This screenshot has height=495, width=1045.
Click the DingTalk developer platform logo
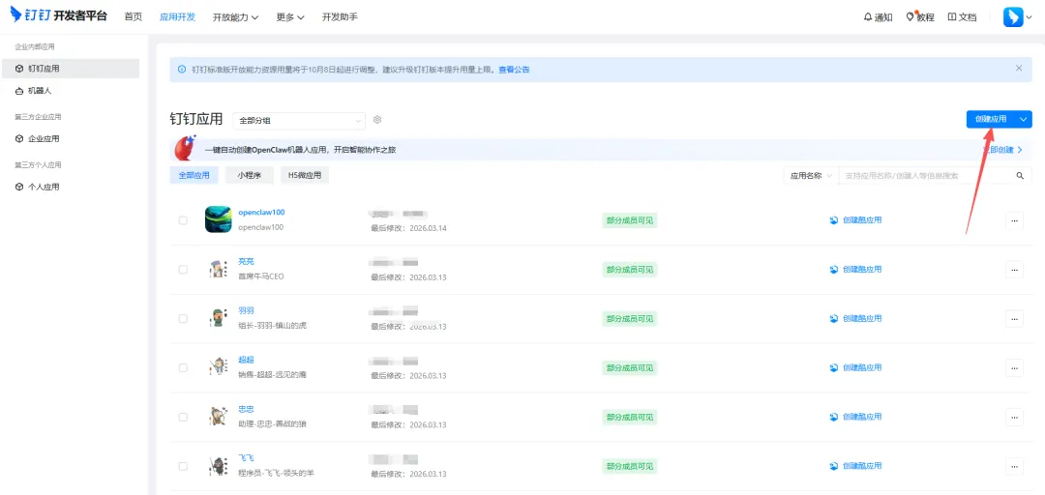point(59,15)
